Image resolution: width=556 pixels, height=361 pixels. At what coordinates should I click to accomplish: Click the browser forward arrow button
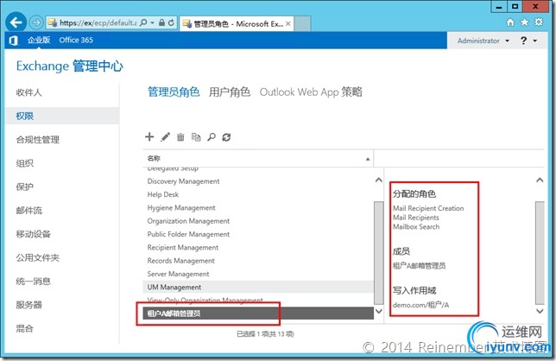[x=35, y=22]
